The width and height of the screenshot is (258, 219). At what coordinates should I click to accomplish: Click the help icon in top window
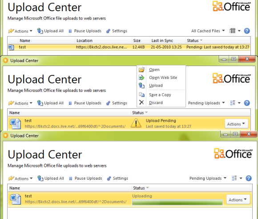pos(247,31)
